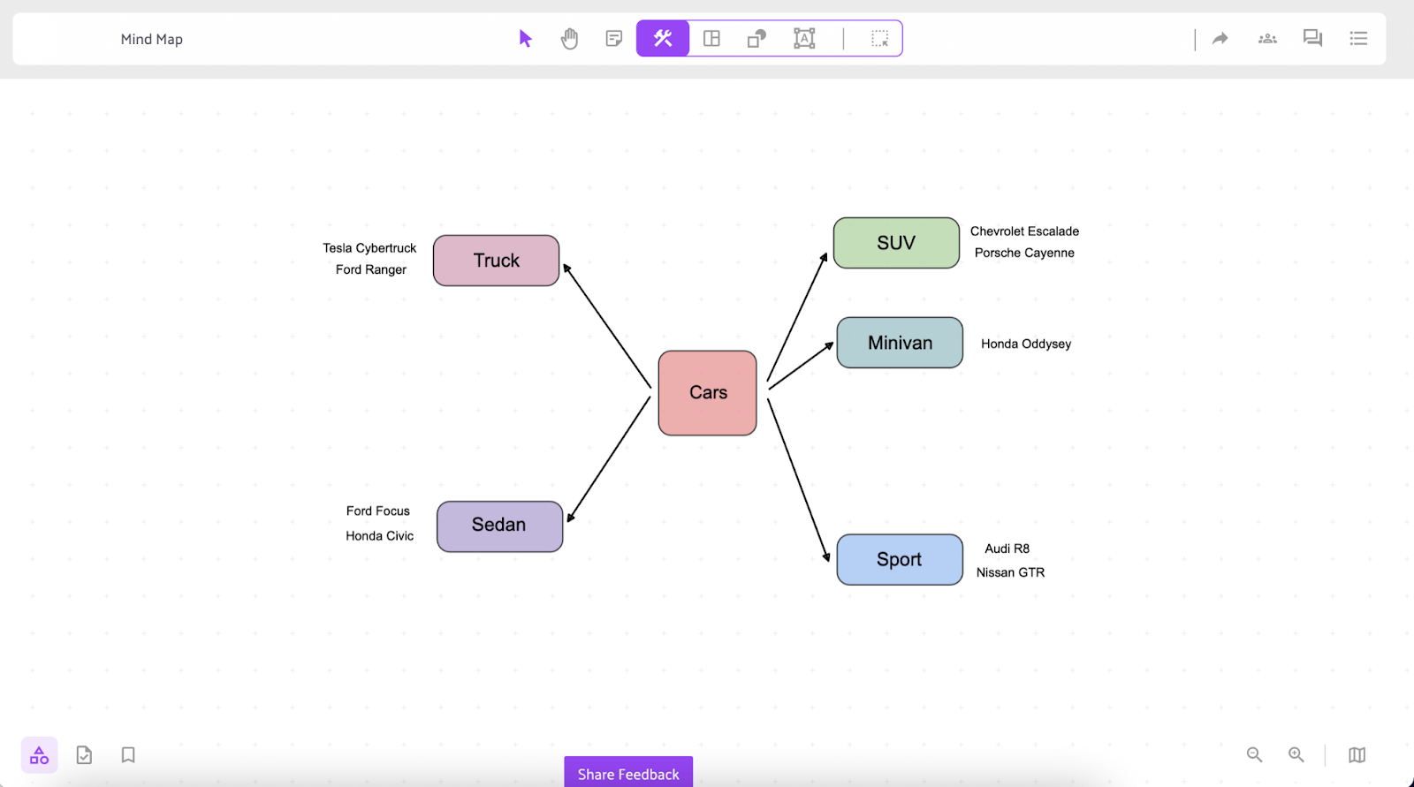Zoom in with the plus magnifier
The image size is (1414, 787).
pos(1296,755)
